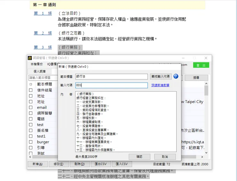237x181 pixels.
Task: Click the 新增(A) button
Action: click(38, 164)
